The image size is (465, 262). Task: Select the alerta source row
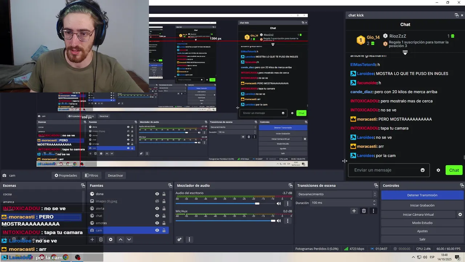(129, 209)
